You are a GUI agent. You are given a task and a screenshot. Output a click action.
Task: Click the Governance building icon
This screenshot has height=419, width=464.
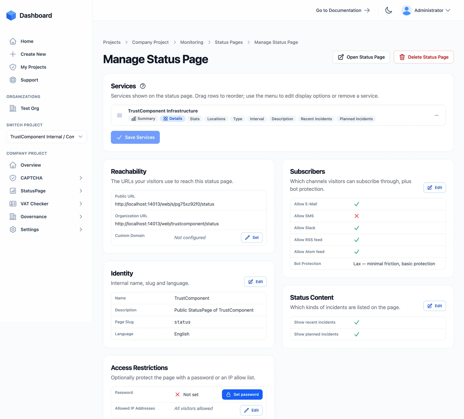[13, 217]
